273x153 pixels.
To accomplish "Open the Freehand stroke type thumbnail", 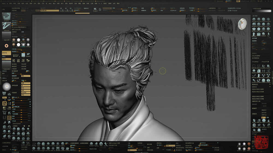I will click(7, 26).
